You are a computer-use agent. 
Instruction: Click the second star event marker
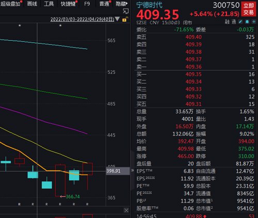(60, 25)
